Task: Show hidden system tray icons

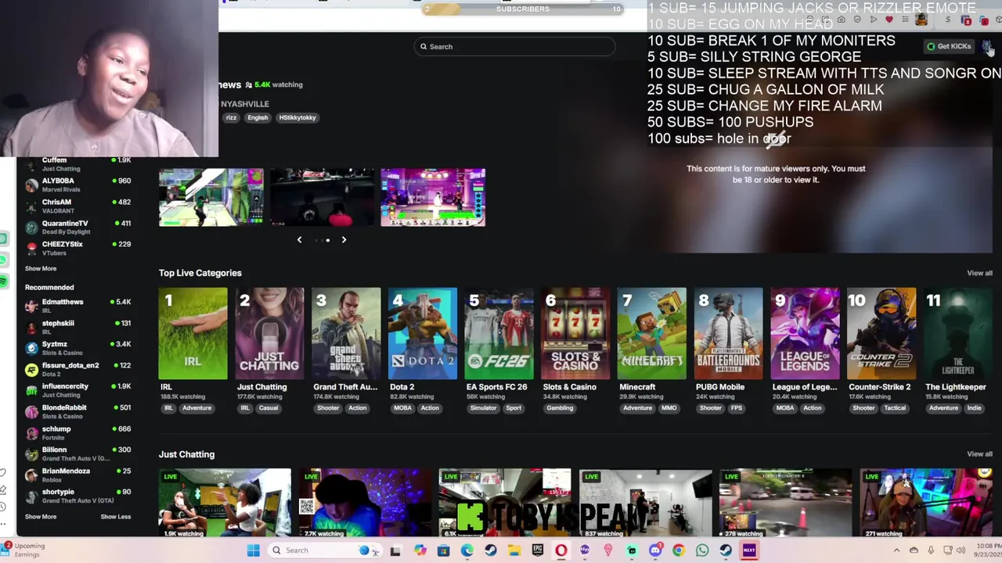Action: click(x=897, y=550)
